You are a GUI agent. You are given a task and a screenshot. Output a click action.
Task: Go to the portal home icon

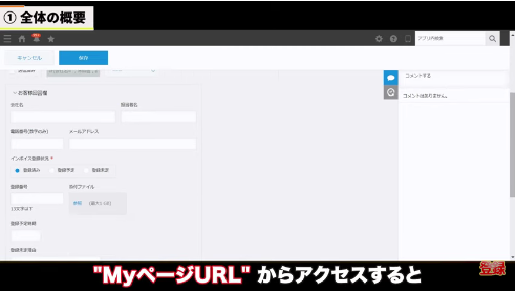[x=22, y=39]
